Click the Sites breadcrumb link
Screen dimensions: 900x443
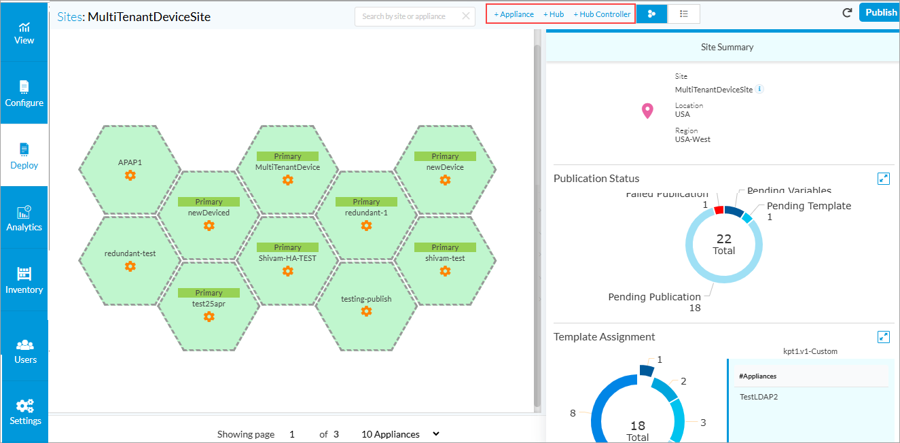[x=69, y=17]
